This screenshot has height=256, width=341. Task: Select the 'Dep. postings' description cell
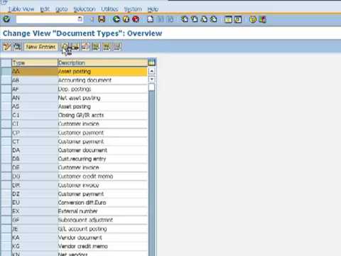[102, 89]
